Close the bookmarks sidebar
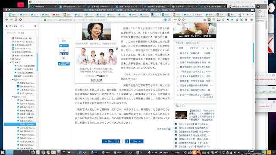 tap(35, 26)
